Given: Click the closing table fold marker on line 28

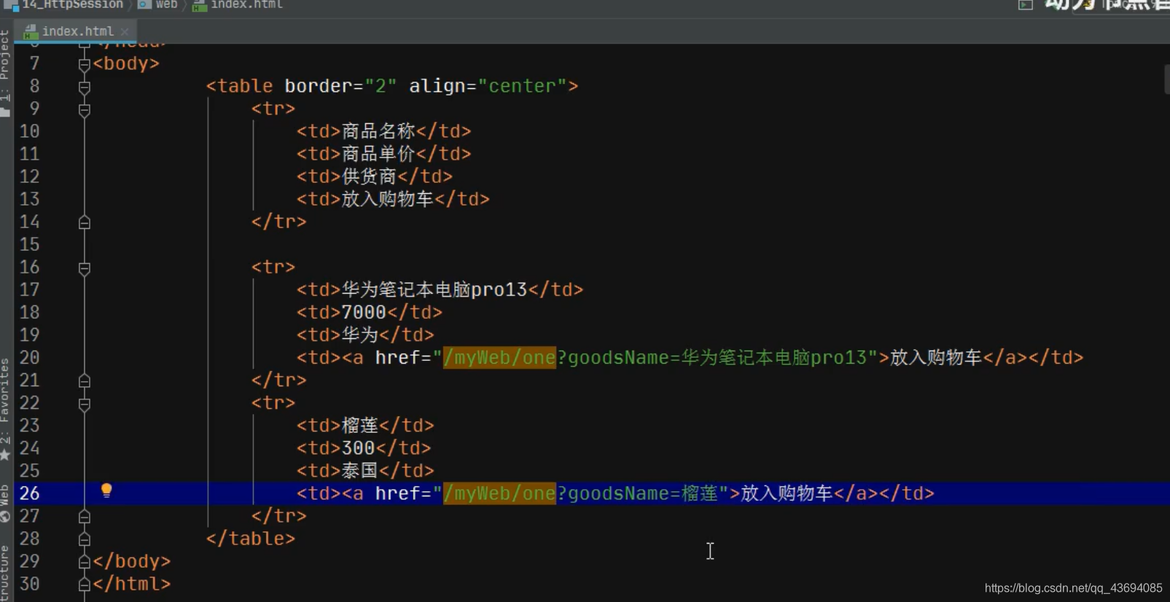Looking at the screenshot, I should pyautogui.click(x=85, y=539).
